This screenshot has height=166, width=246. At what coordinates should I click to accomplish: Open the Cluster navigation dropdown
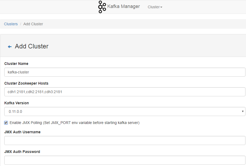pos(155,7)
